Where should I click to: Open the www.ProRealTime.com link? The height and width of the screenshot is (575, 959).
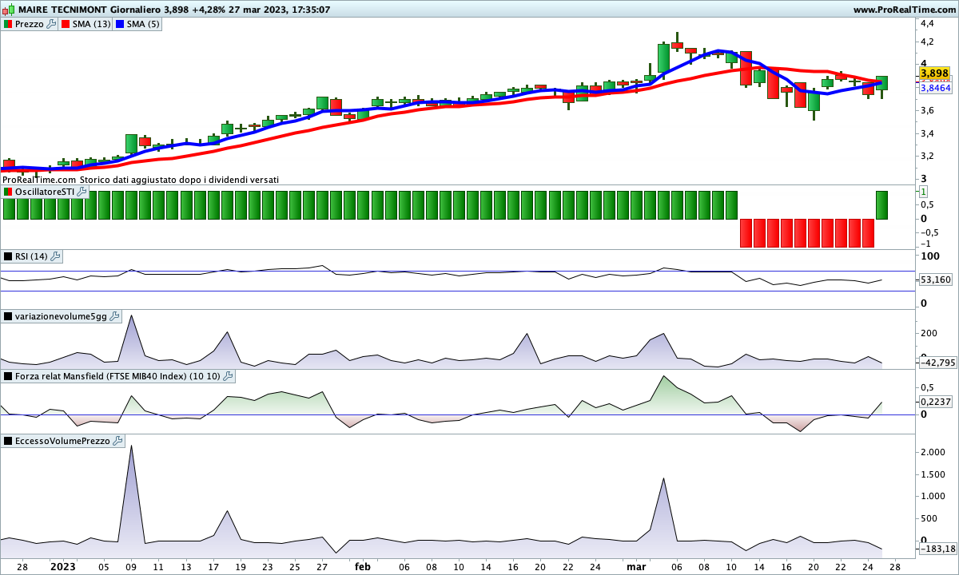[x=904, y=10]
